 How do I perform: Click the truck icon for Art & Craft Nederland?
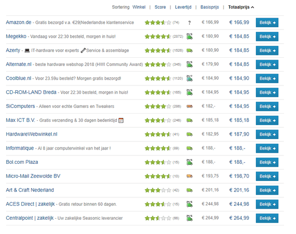pos(190,190)
